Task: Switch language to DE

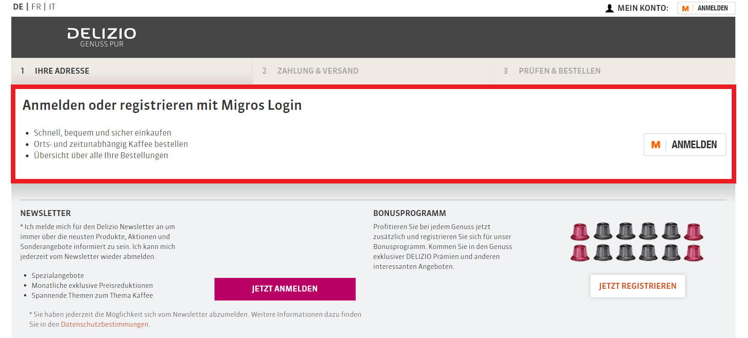Action: 18,7
